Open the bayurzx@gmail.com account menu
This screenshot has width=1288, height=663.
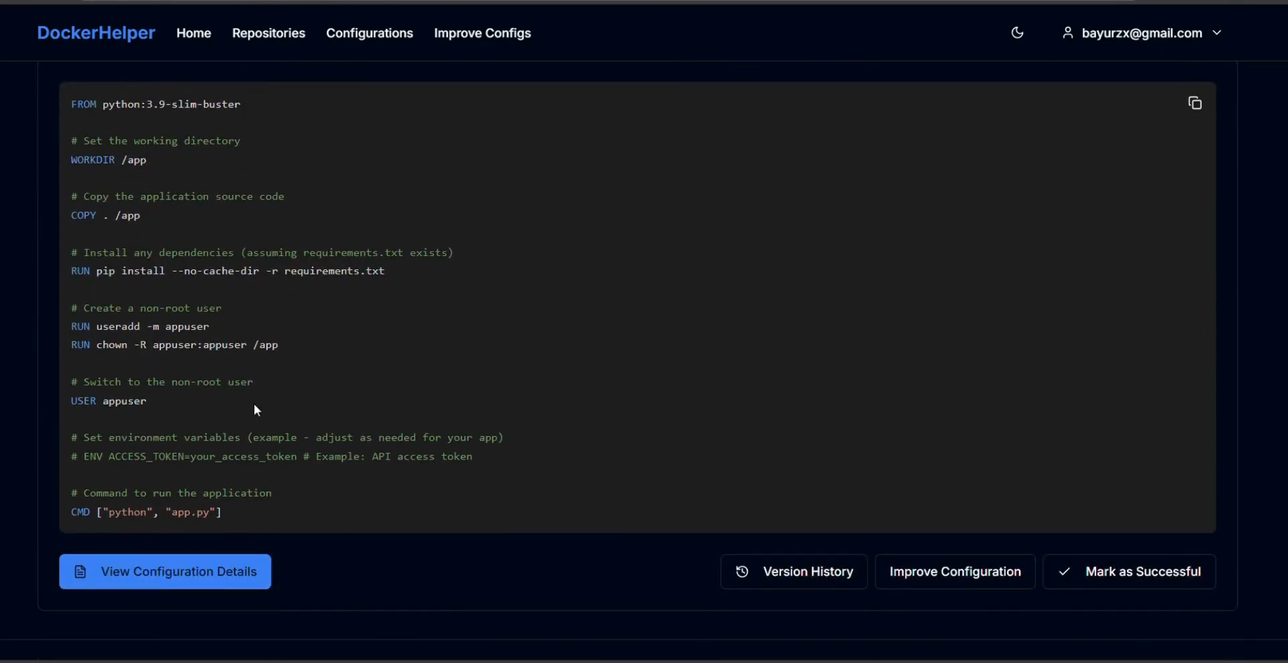tap(1141, 33)
